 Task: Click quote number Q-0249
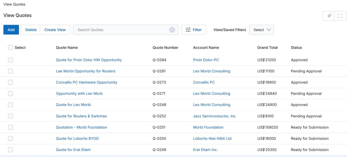click(x=159, y=150)
